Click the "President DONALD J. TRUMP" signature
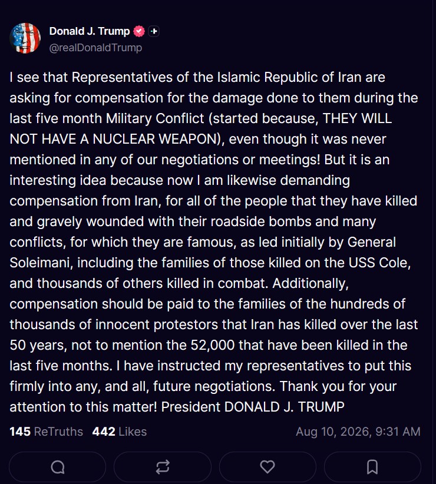 [x=253, y=407]
